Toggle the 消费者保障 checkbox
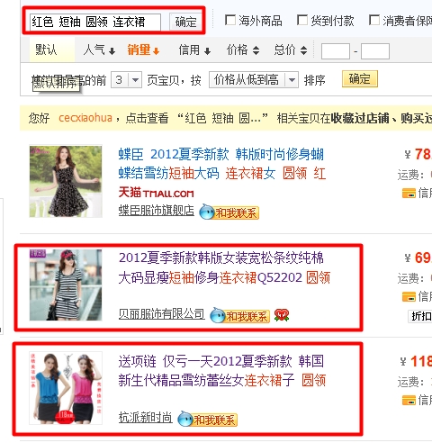The height and width of the screenshot is (443, 432). click(374, 21)
